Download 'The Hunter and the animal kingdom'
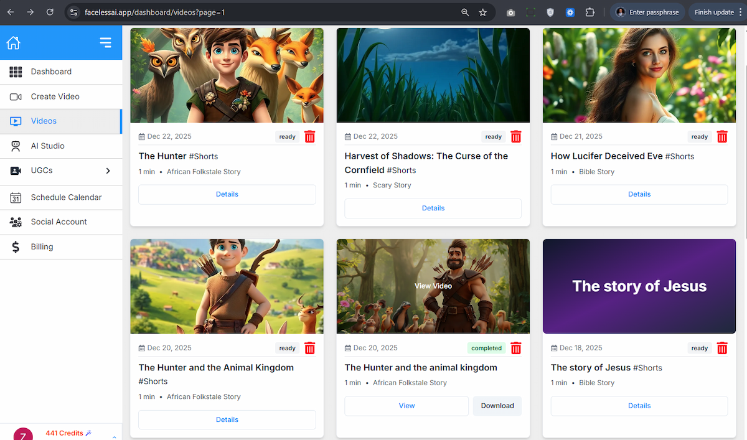Viewport: 747px width, 440px height. (x=497, y=405)
